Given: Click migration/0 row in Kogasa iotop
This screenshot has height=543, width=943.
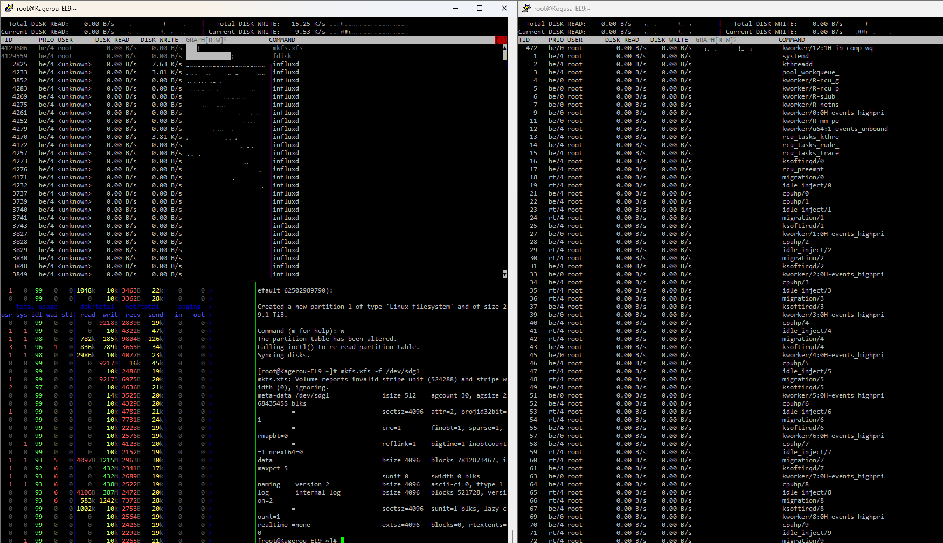Looking at the screenshot, I should (730, 177).
